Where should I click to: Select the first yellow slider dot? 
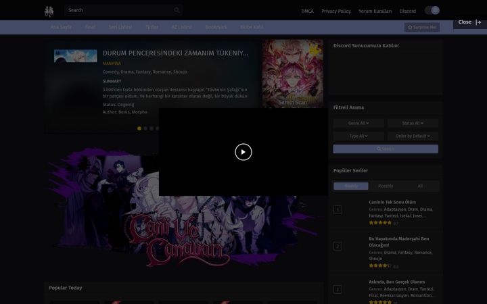(x=139, y=128)
